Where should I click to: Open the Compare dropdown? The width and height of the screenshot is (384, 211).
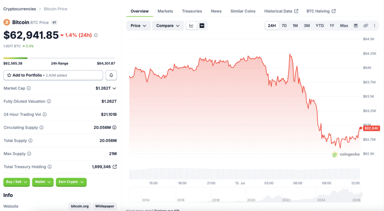pyautogui.click(x=168, y=26)
